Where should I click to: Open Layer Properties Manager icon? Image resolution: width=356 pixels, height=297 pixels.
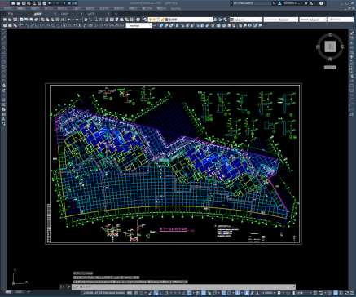coord(146,20)
